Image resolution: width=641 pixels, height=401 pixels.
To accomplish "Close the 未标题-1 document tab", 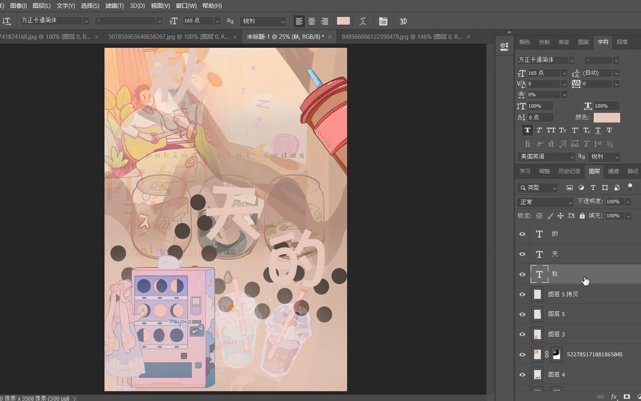I will point(330,37).
